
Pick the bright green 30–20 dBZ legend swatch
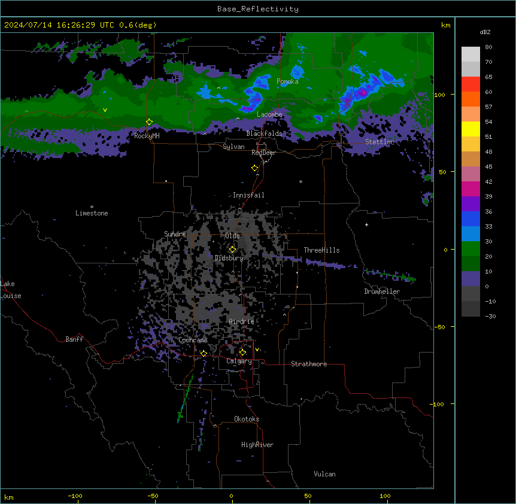coord(471,249)
